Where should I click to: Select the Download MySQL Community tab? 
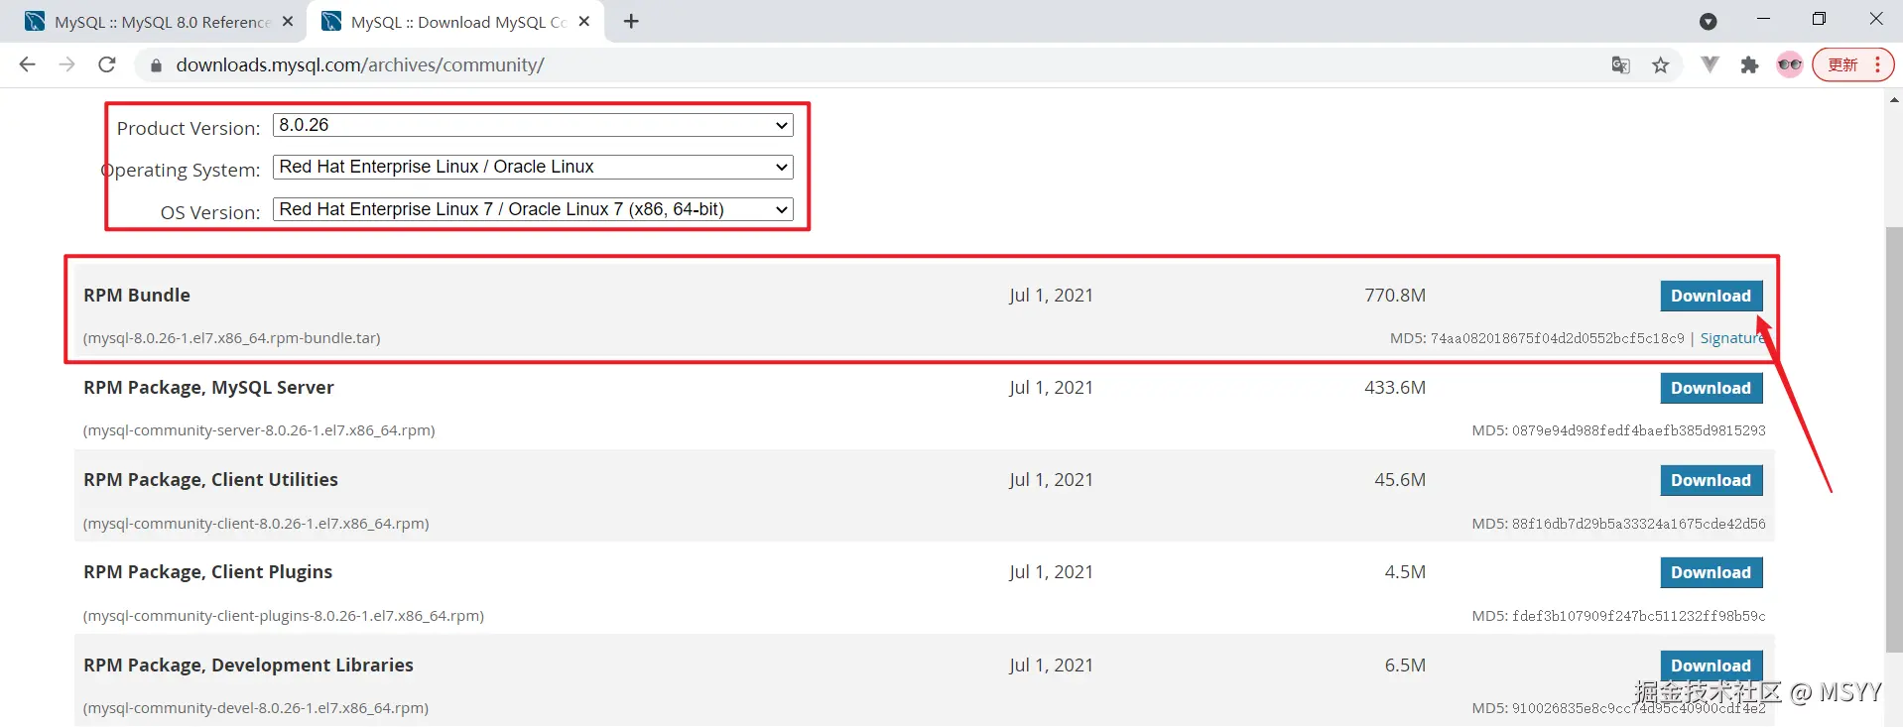[x=456, y=22]
